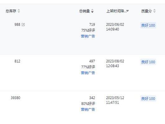Click the 质量分 column header label
Viewport: 165px width, 124px height.
(x=146, y=11)
